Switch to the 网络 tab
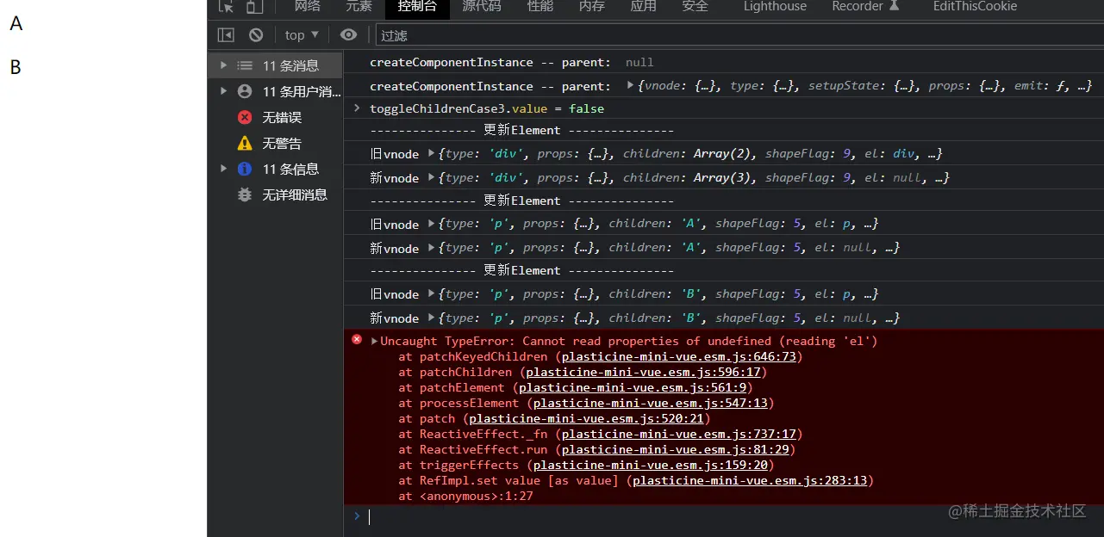 point(308,6)
